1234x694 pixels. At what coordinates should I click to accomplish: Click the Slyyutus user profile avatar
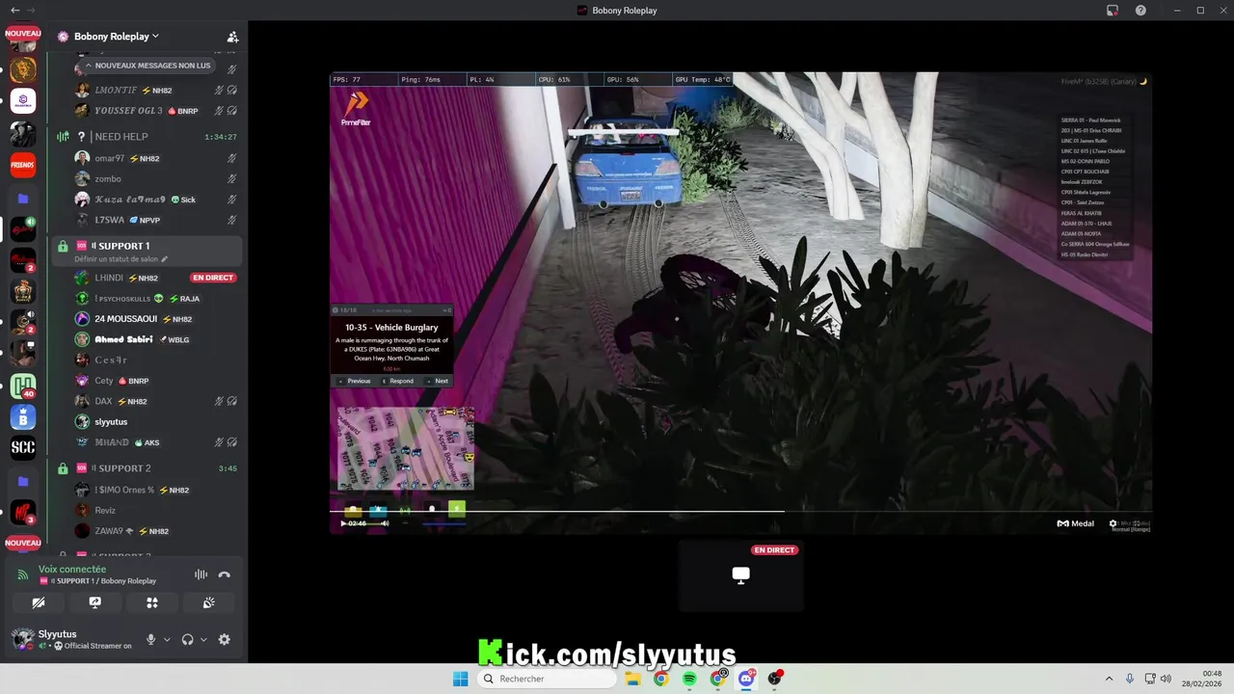point(22,639)
